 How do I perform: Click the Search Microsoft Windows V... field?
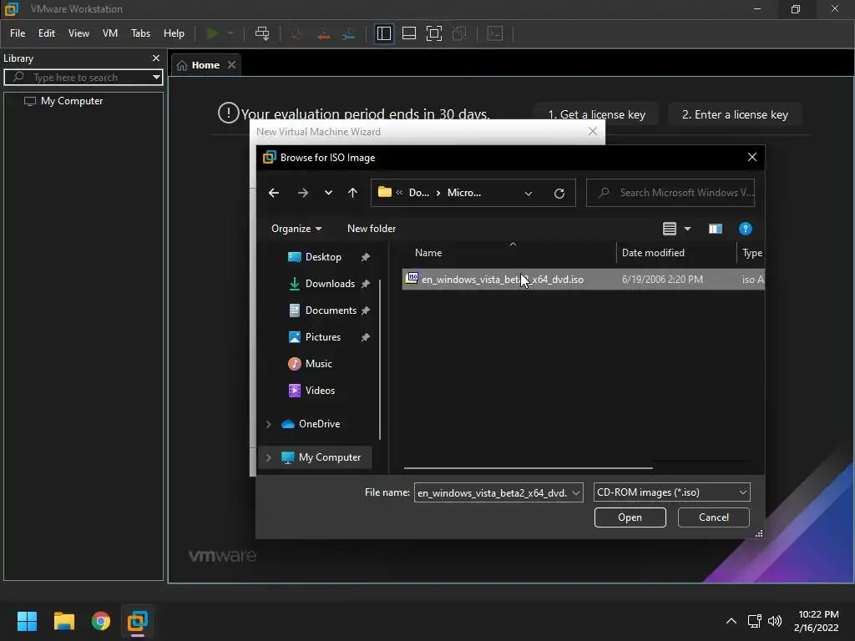(670, 193)
